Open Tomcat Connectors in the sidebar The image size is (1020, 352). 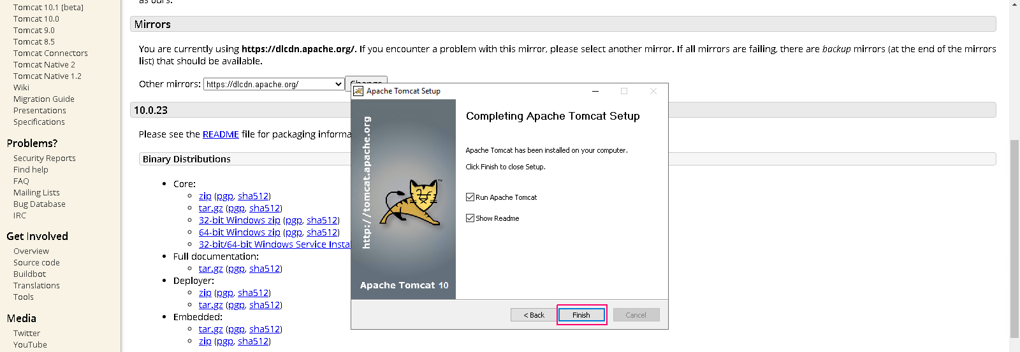click(50, 53)
